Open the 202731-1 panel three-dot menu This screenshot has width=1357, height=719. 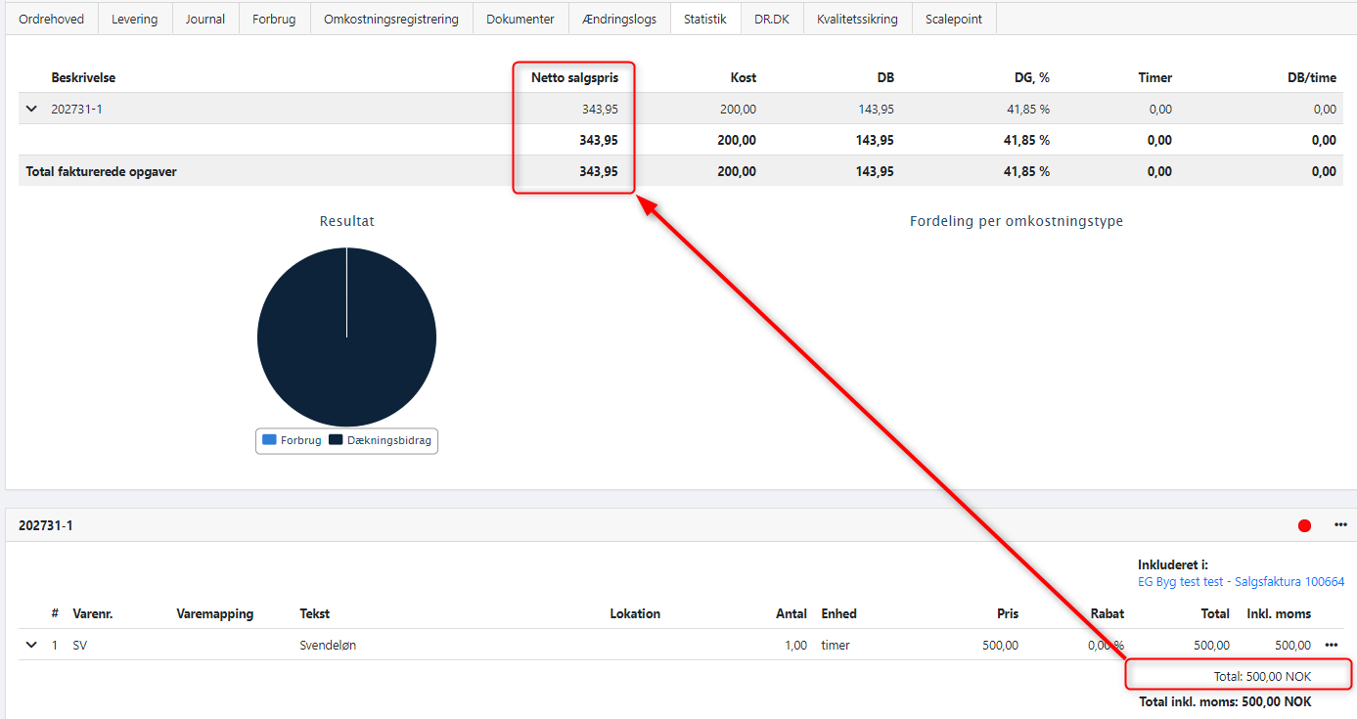tap(1340, 525)
